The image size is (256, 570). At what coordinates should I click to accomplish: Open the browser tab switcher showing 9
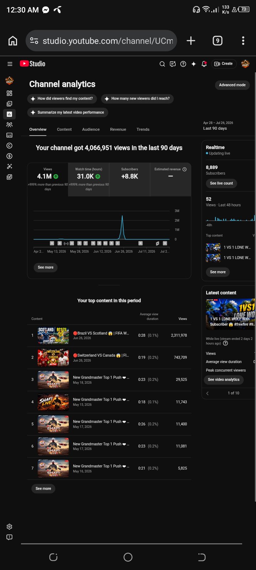point(218,41)
